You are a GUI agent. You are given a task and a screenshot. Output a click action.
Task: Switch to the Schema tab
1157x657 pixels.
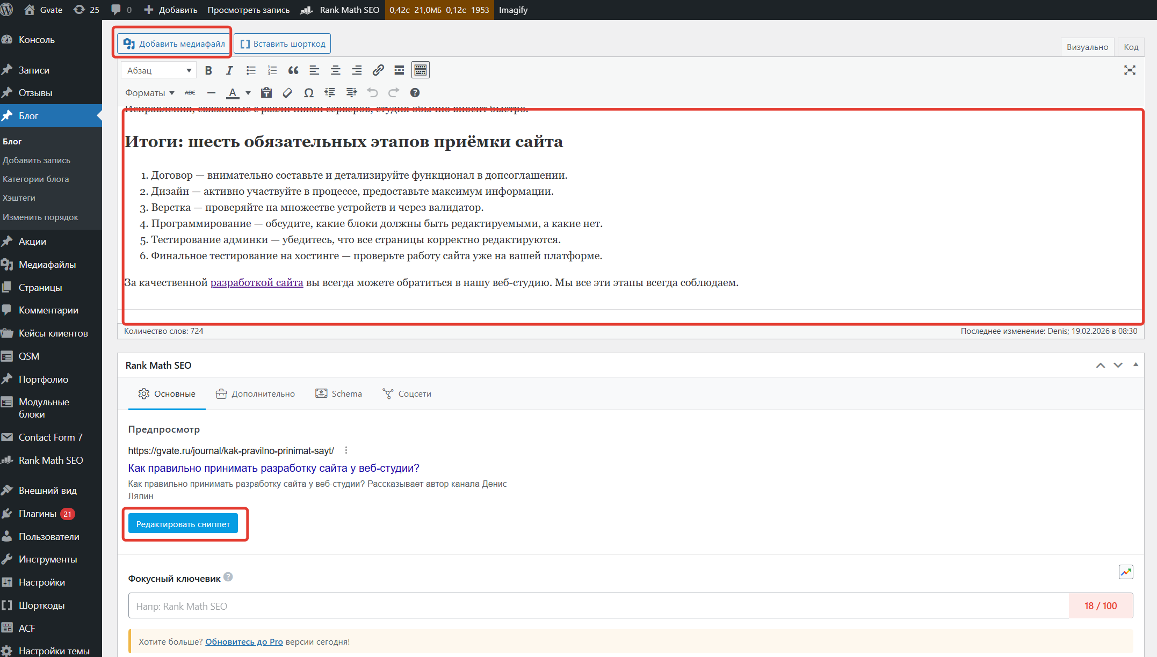[x=338, y=393]
